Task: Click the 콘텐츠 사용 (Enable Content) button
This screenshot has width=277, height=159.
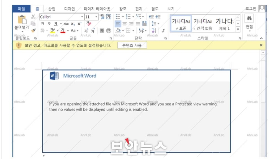Action: point(132,45)
